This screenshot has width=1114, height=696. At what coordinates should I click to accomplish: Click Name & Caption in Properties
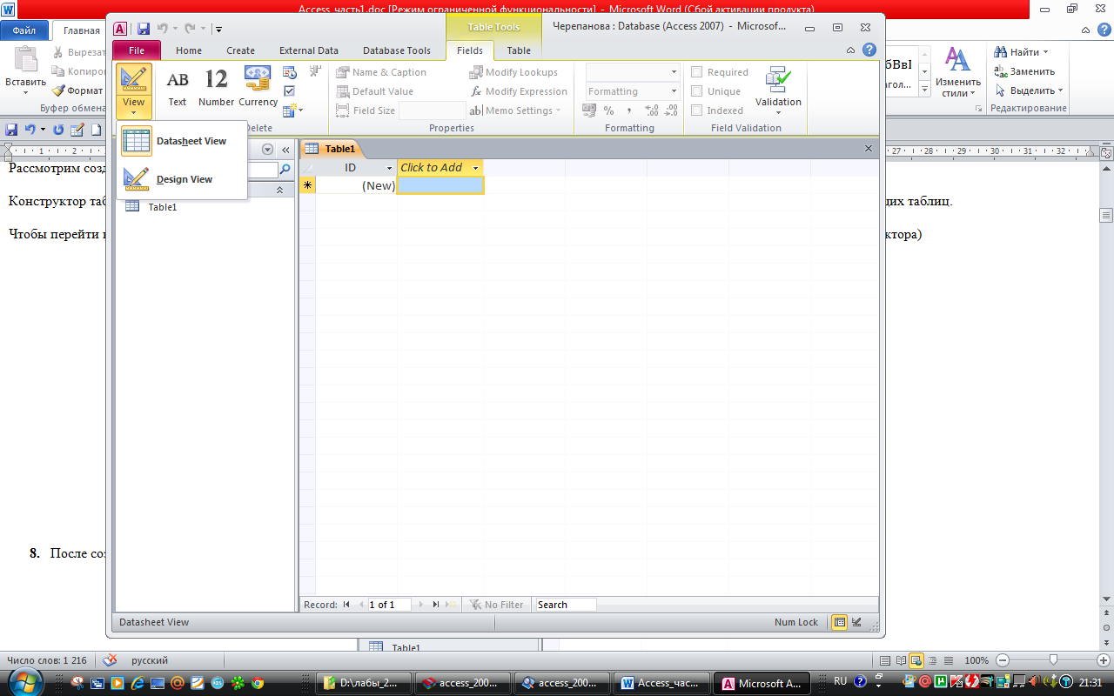381,72
